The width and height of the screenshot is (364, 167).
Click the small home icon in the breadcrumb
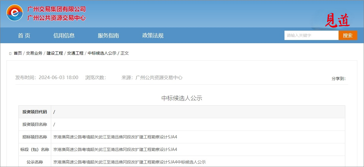pyautogui.click(x=10, y=53)
